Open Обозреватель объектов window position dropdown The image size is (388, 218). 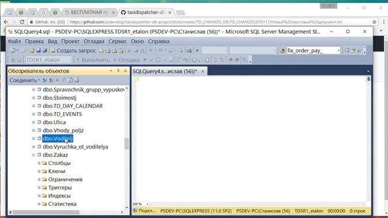[x=111, y=71]
